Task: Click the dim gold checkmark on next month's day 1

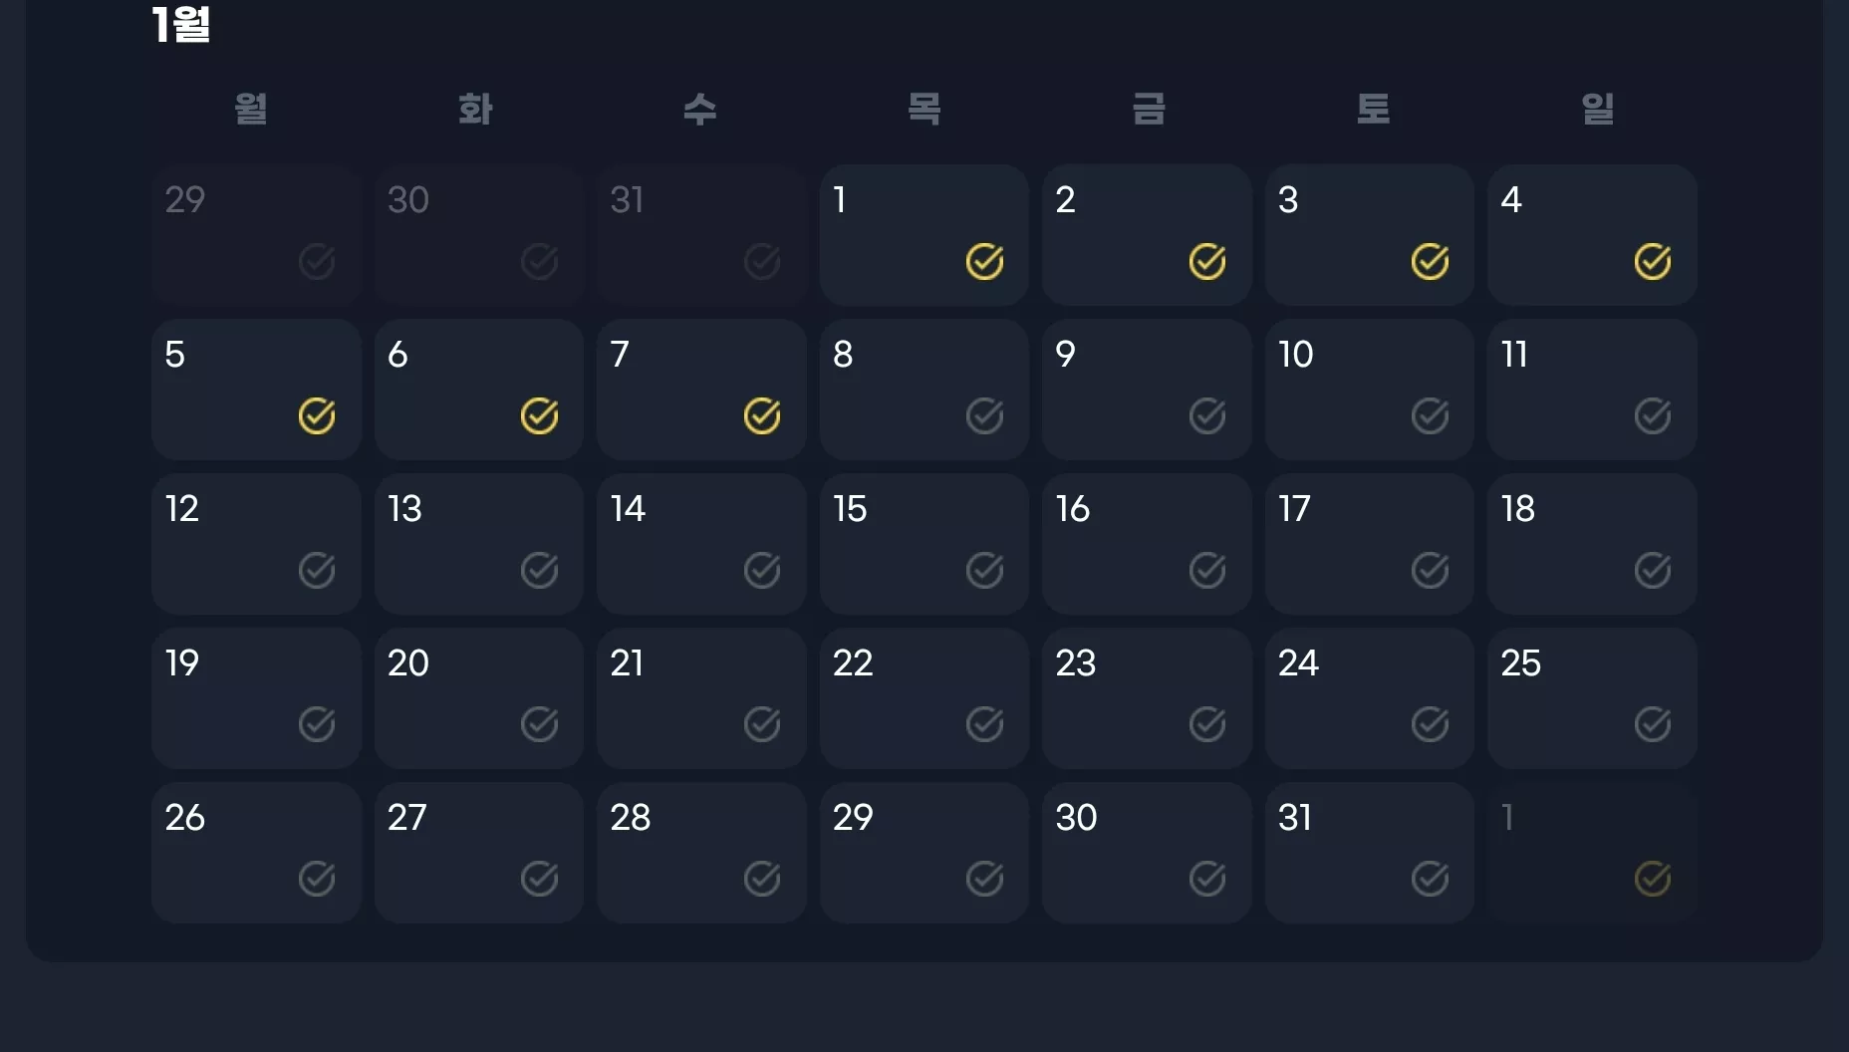Action: [1652, 880]
